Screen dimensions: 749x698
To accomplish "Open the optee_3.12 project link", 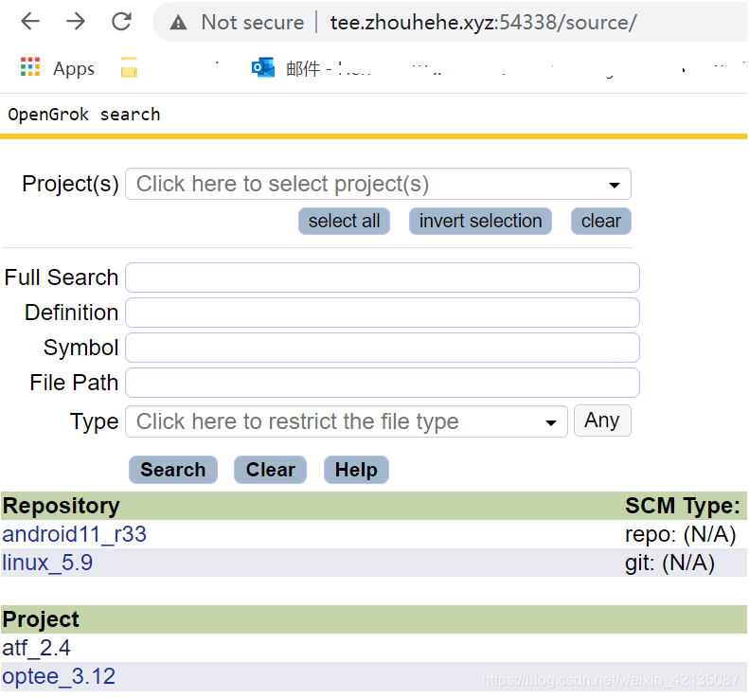I will click(59, 676).
